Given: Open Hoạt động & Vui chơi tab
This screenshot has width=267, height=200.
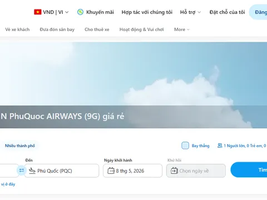Looking at the screenshot, I should [x=142, y=29].
